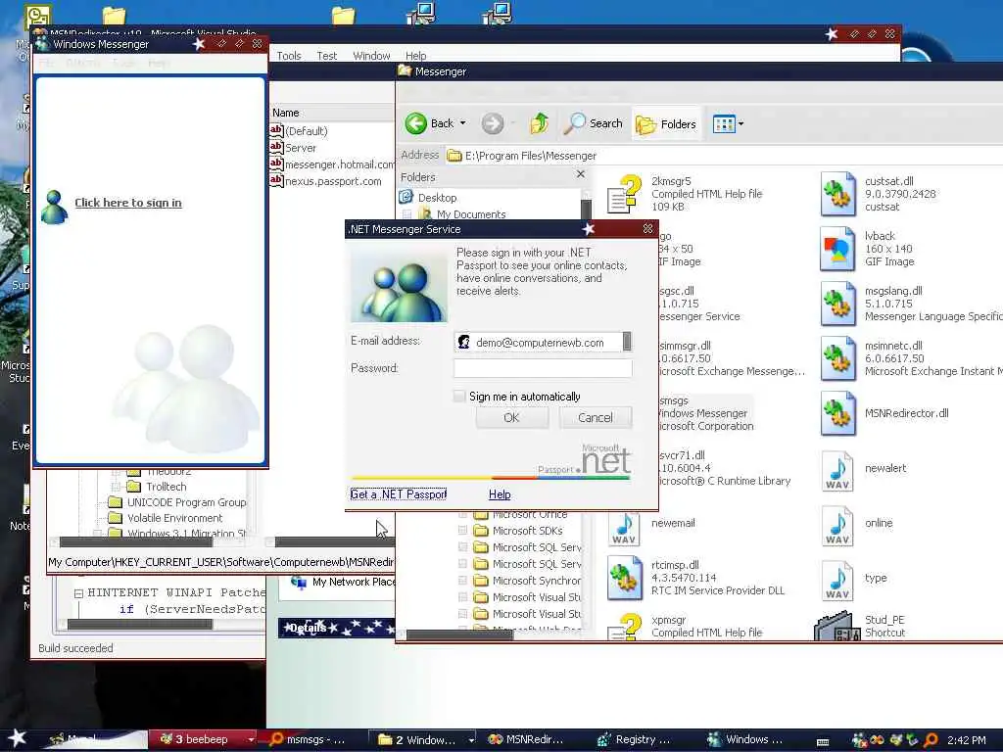Select Desktop in the Folders tree

tap(437, 198)
